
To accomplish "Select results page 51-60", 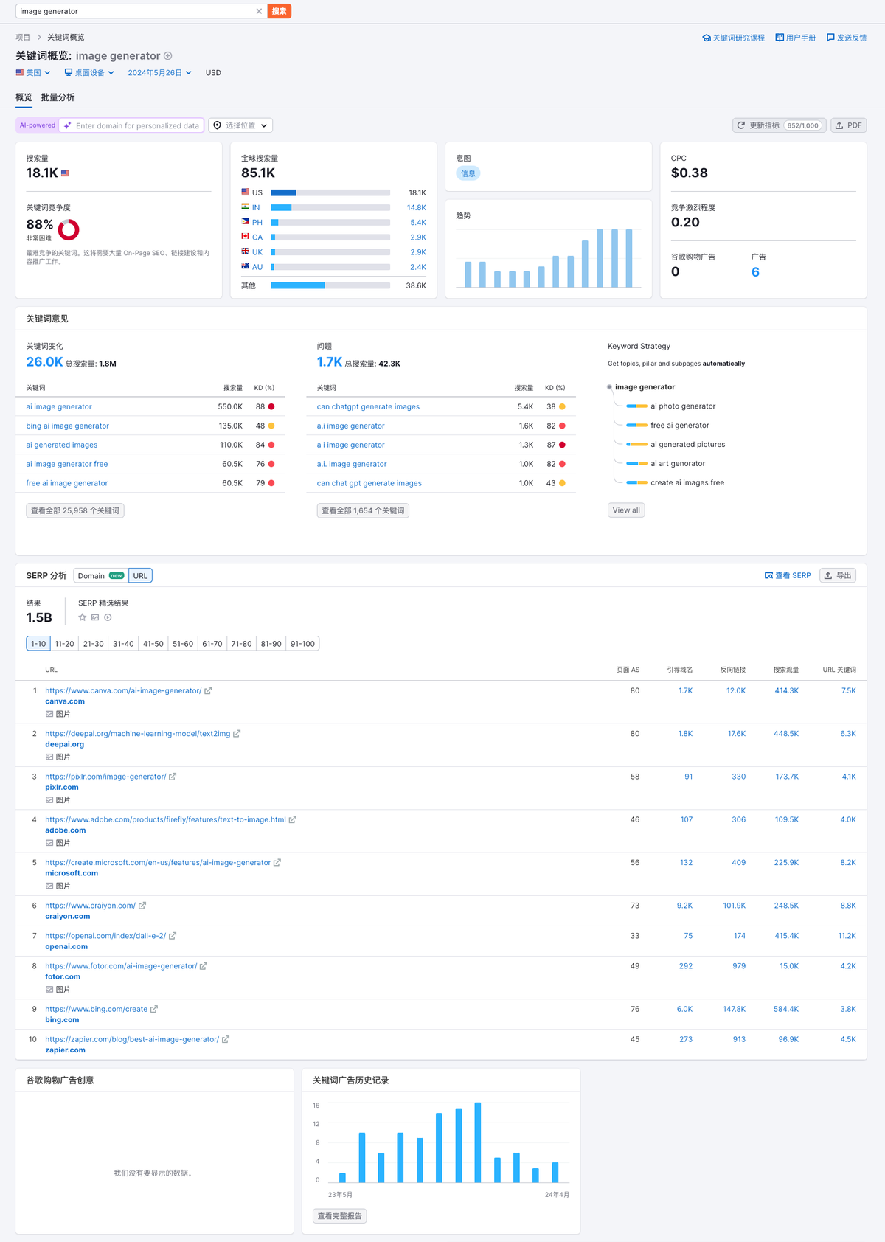I will click(x=183, y=644).
